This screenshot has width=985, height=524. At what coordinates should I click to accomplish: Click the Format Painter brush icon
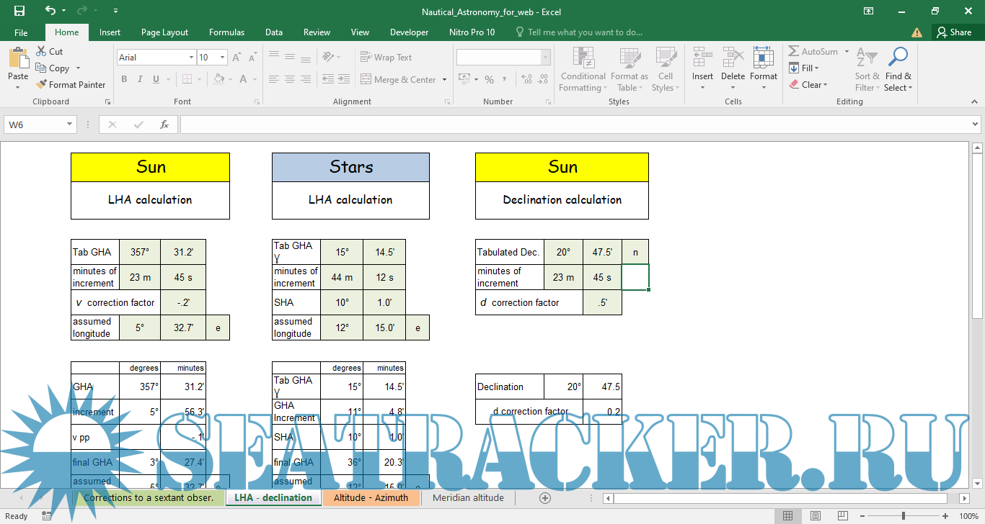[42, 85]
